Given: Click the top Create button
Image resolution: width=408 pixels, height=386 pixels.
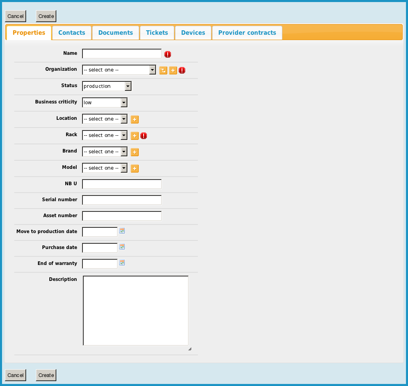Looking at the screenshot, I should [x=46, y=16].
